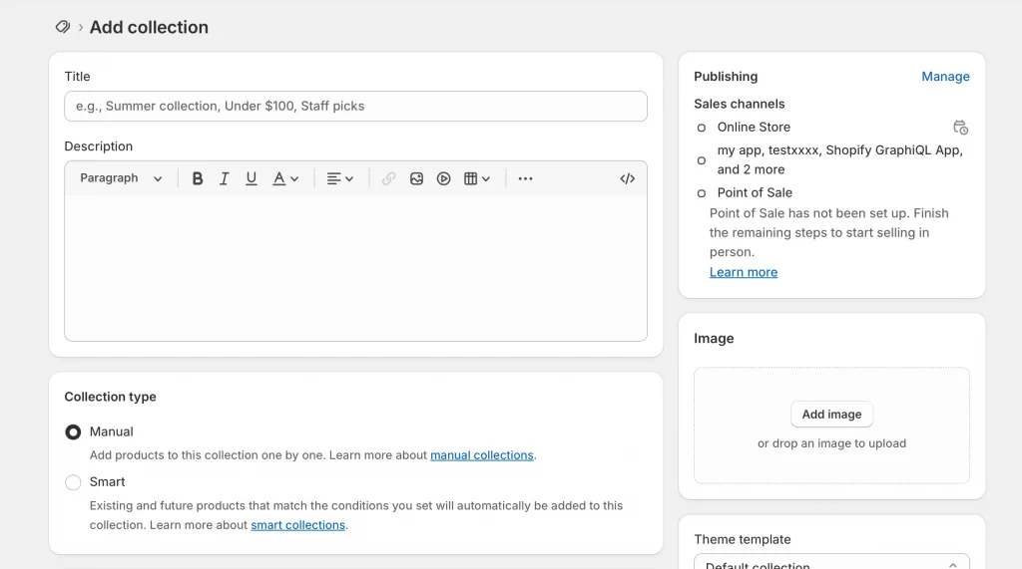Switch to HTML code view
Viewport: 1022px width, 569px height.
click(627, 178)
